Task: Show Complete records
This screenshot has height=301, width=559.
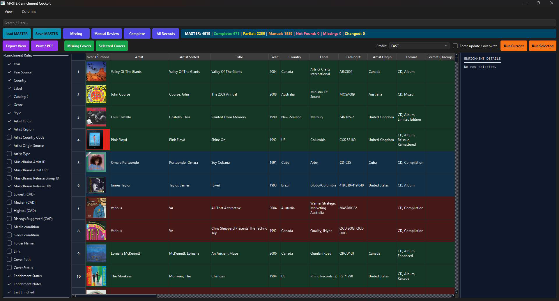Action: tap(137, 34)
